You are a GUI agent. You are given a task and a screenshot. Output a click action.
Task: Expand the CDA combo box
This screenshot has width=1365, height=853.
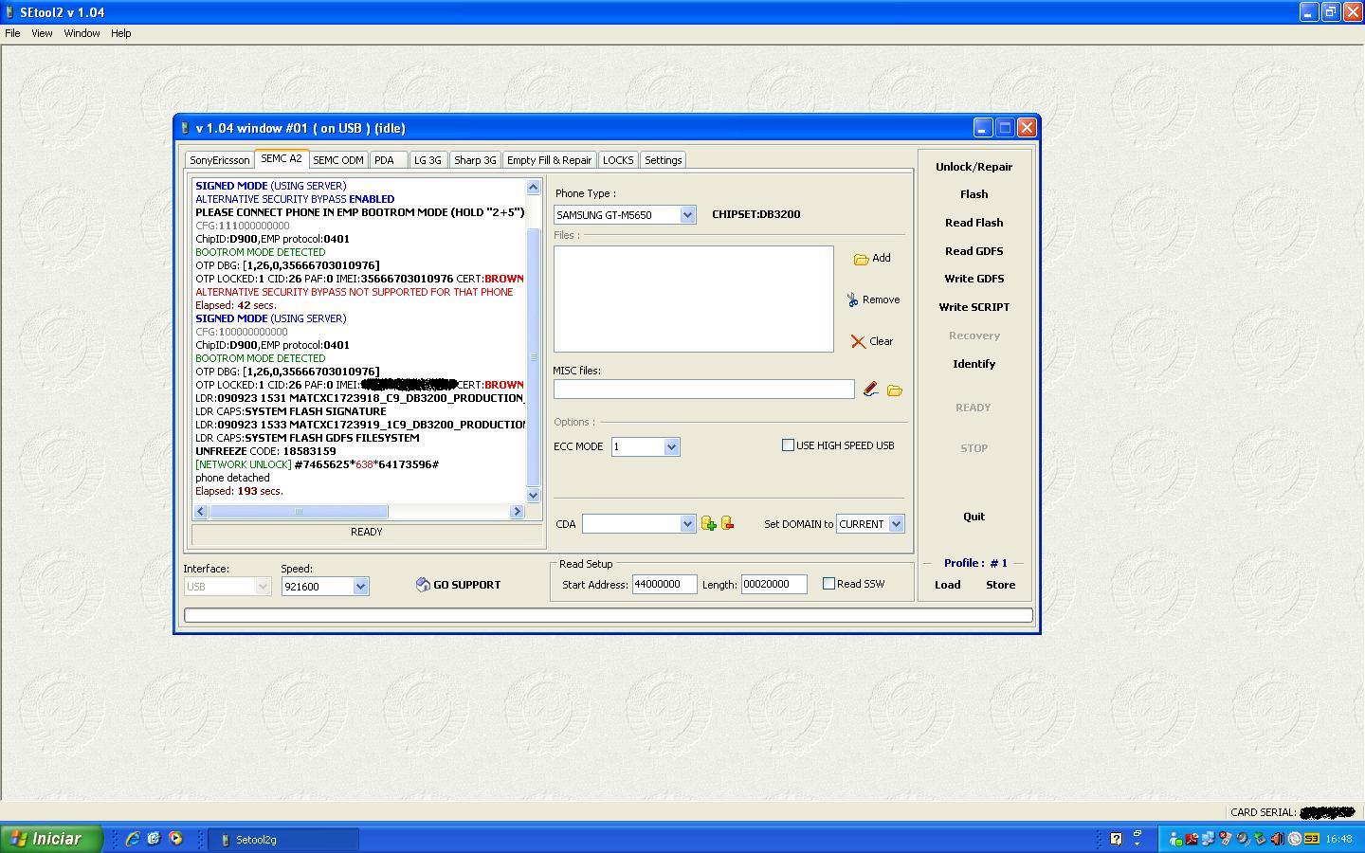[687, 524]
